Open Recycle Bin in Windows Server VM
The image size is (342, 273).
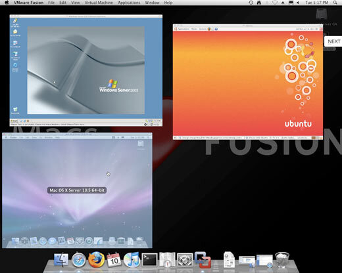click(15, 110)
